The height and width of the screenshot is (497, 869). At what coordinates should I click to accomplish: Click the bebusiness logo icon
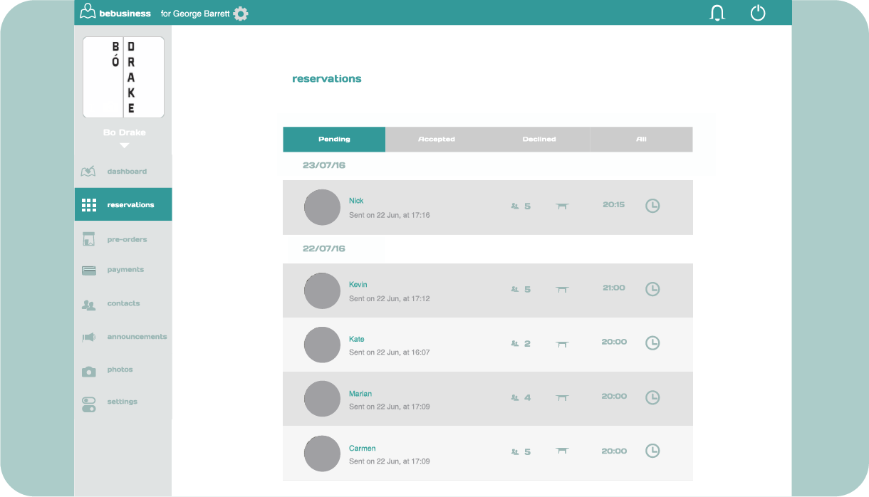(88, 12)
